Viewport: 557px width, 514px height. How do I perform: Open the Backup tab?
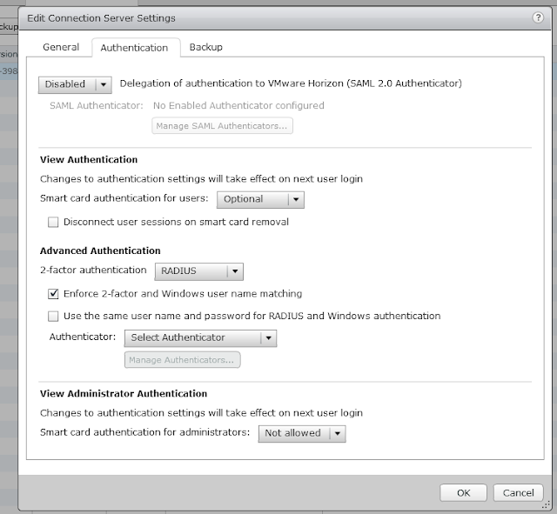(x=206, y=48)
